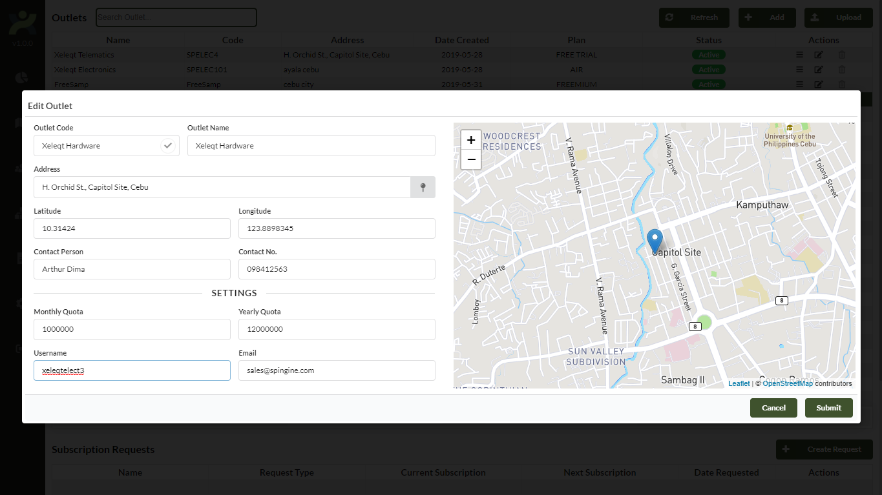Click the location pin icon beside the Address field
Screen dimensions: 882x495
[423, 187]
